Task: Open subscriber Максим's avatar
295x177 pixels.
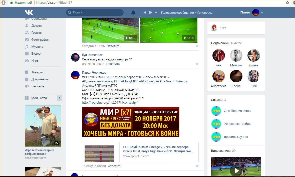Action: coord(236,55)
